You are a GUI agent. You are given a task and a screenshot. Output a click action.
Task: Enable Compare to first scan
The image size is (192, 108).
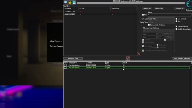pos(149,25)
